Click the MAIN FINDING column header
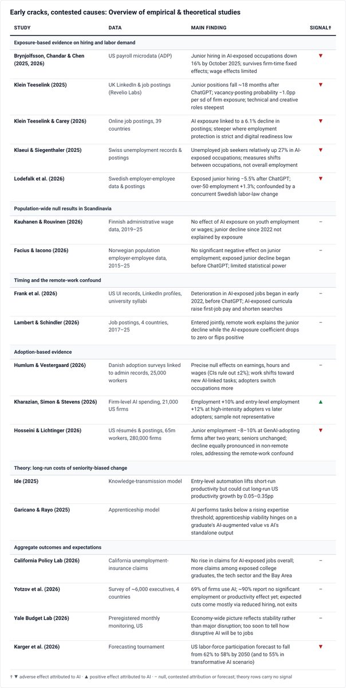 (209, 27)
